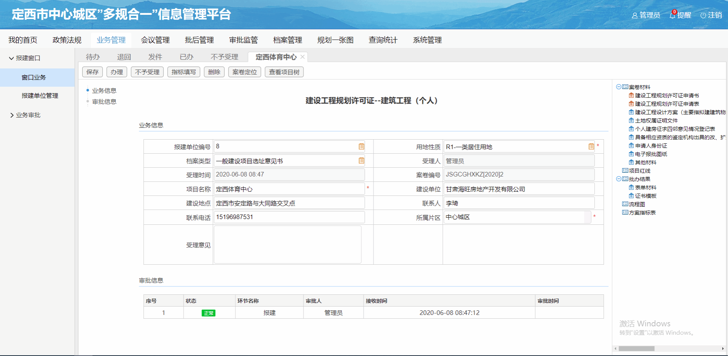Select 证书模板 tree item
This screenshot has height=356, width=728.
(x=646, y=196)
